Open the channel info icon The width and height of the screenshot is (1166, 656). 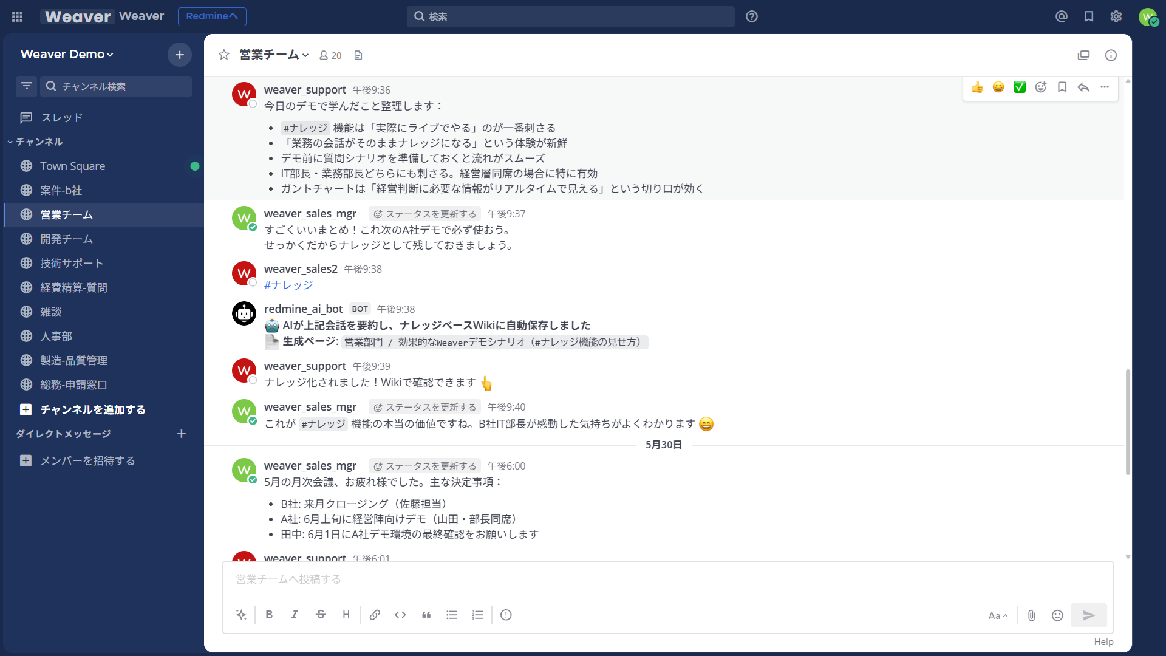point(1111,55)
